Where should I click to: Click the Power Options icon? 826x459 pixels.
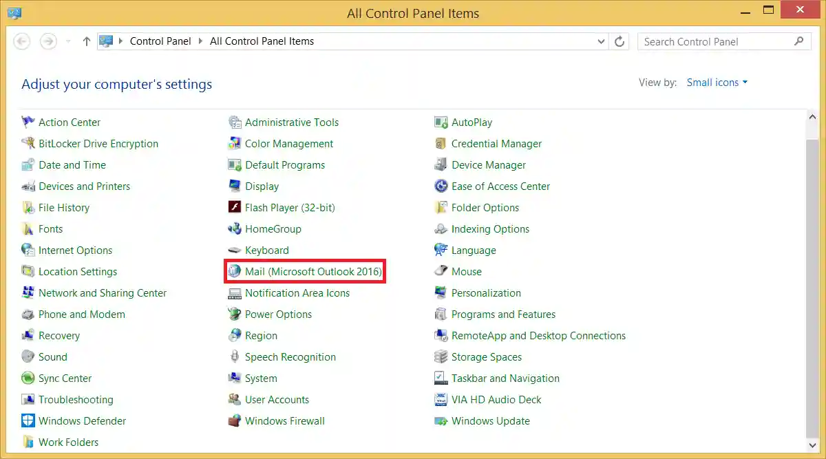click(x=234, y=314)
